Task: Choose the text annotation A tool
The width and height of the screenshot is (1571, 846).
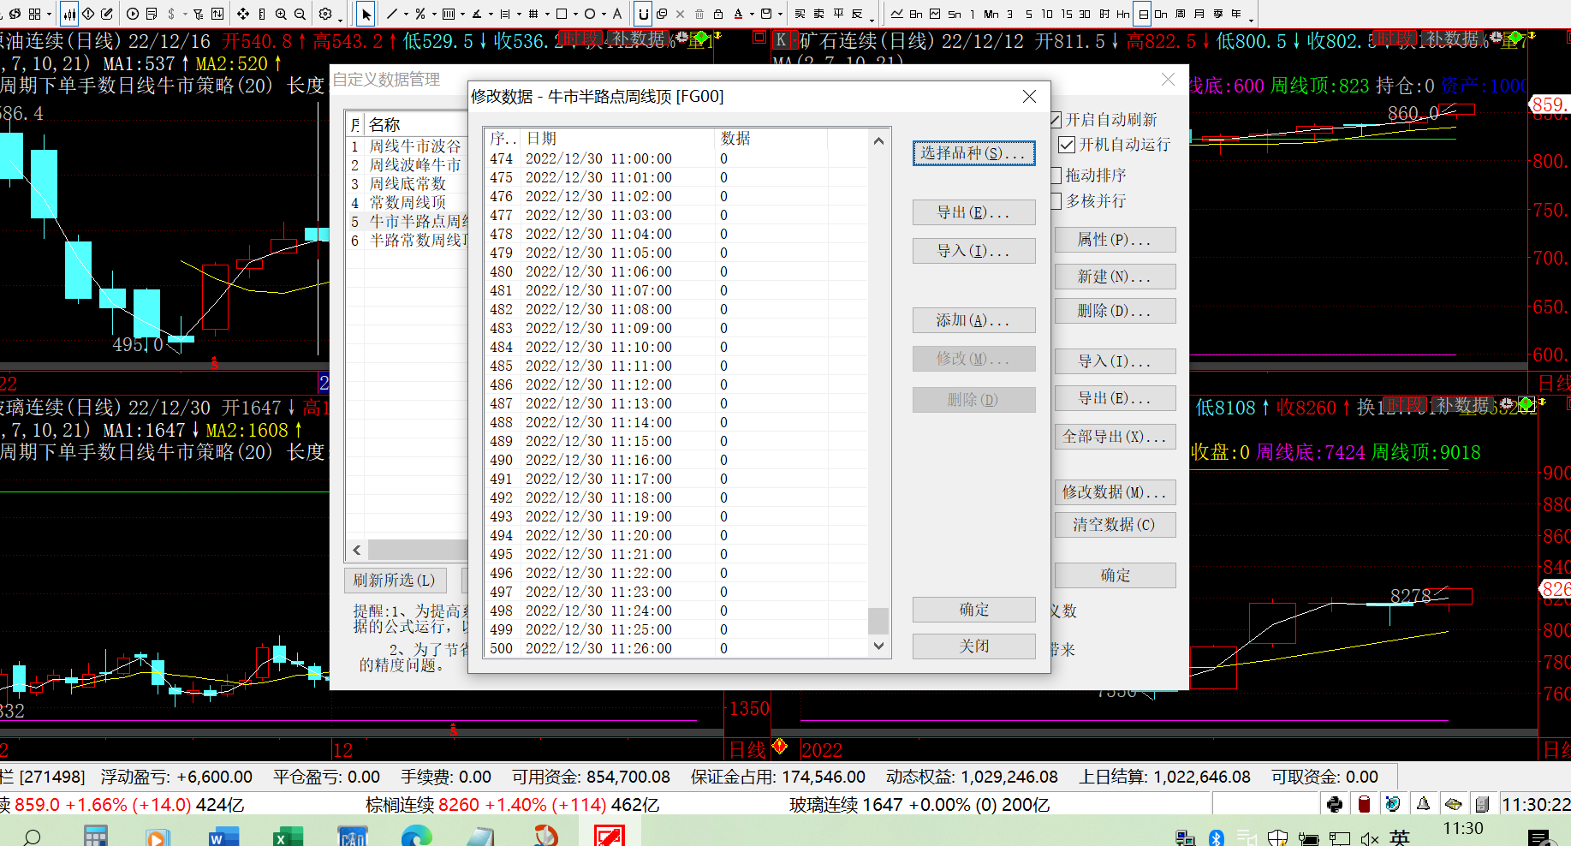Action: coord(616,14)
